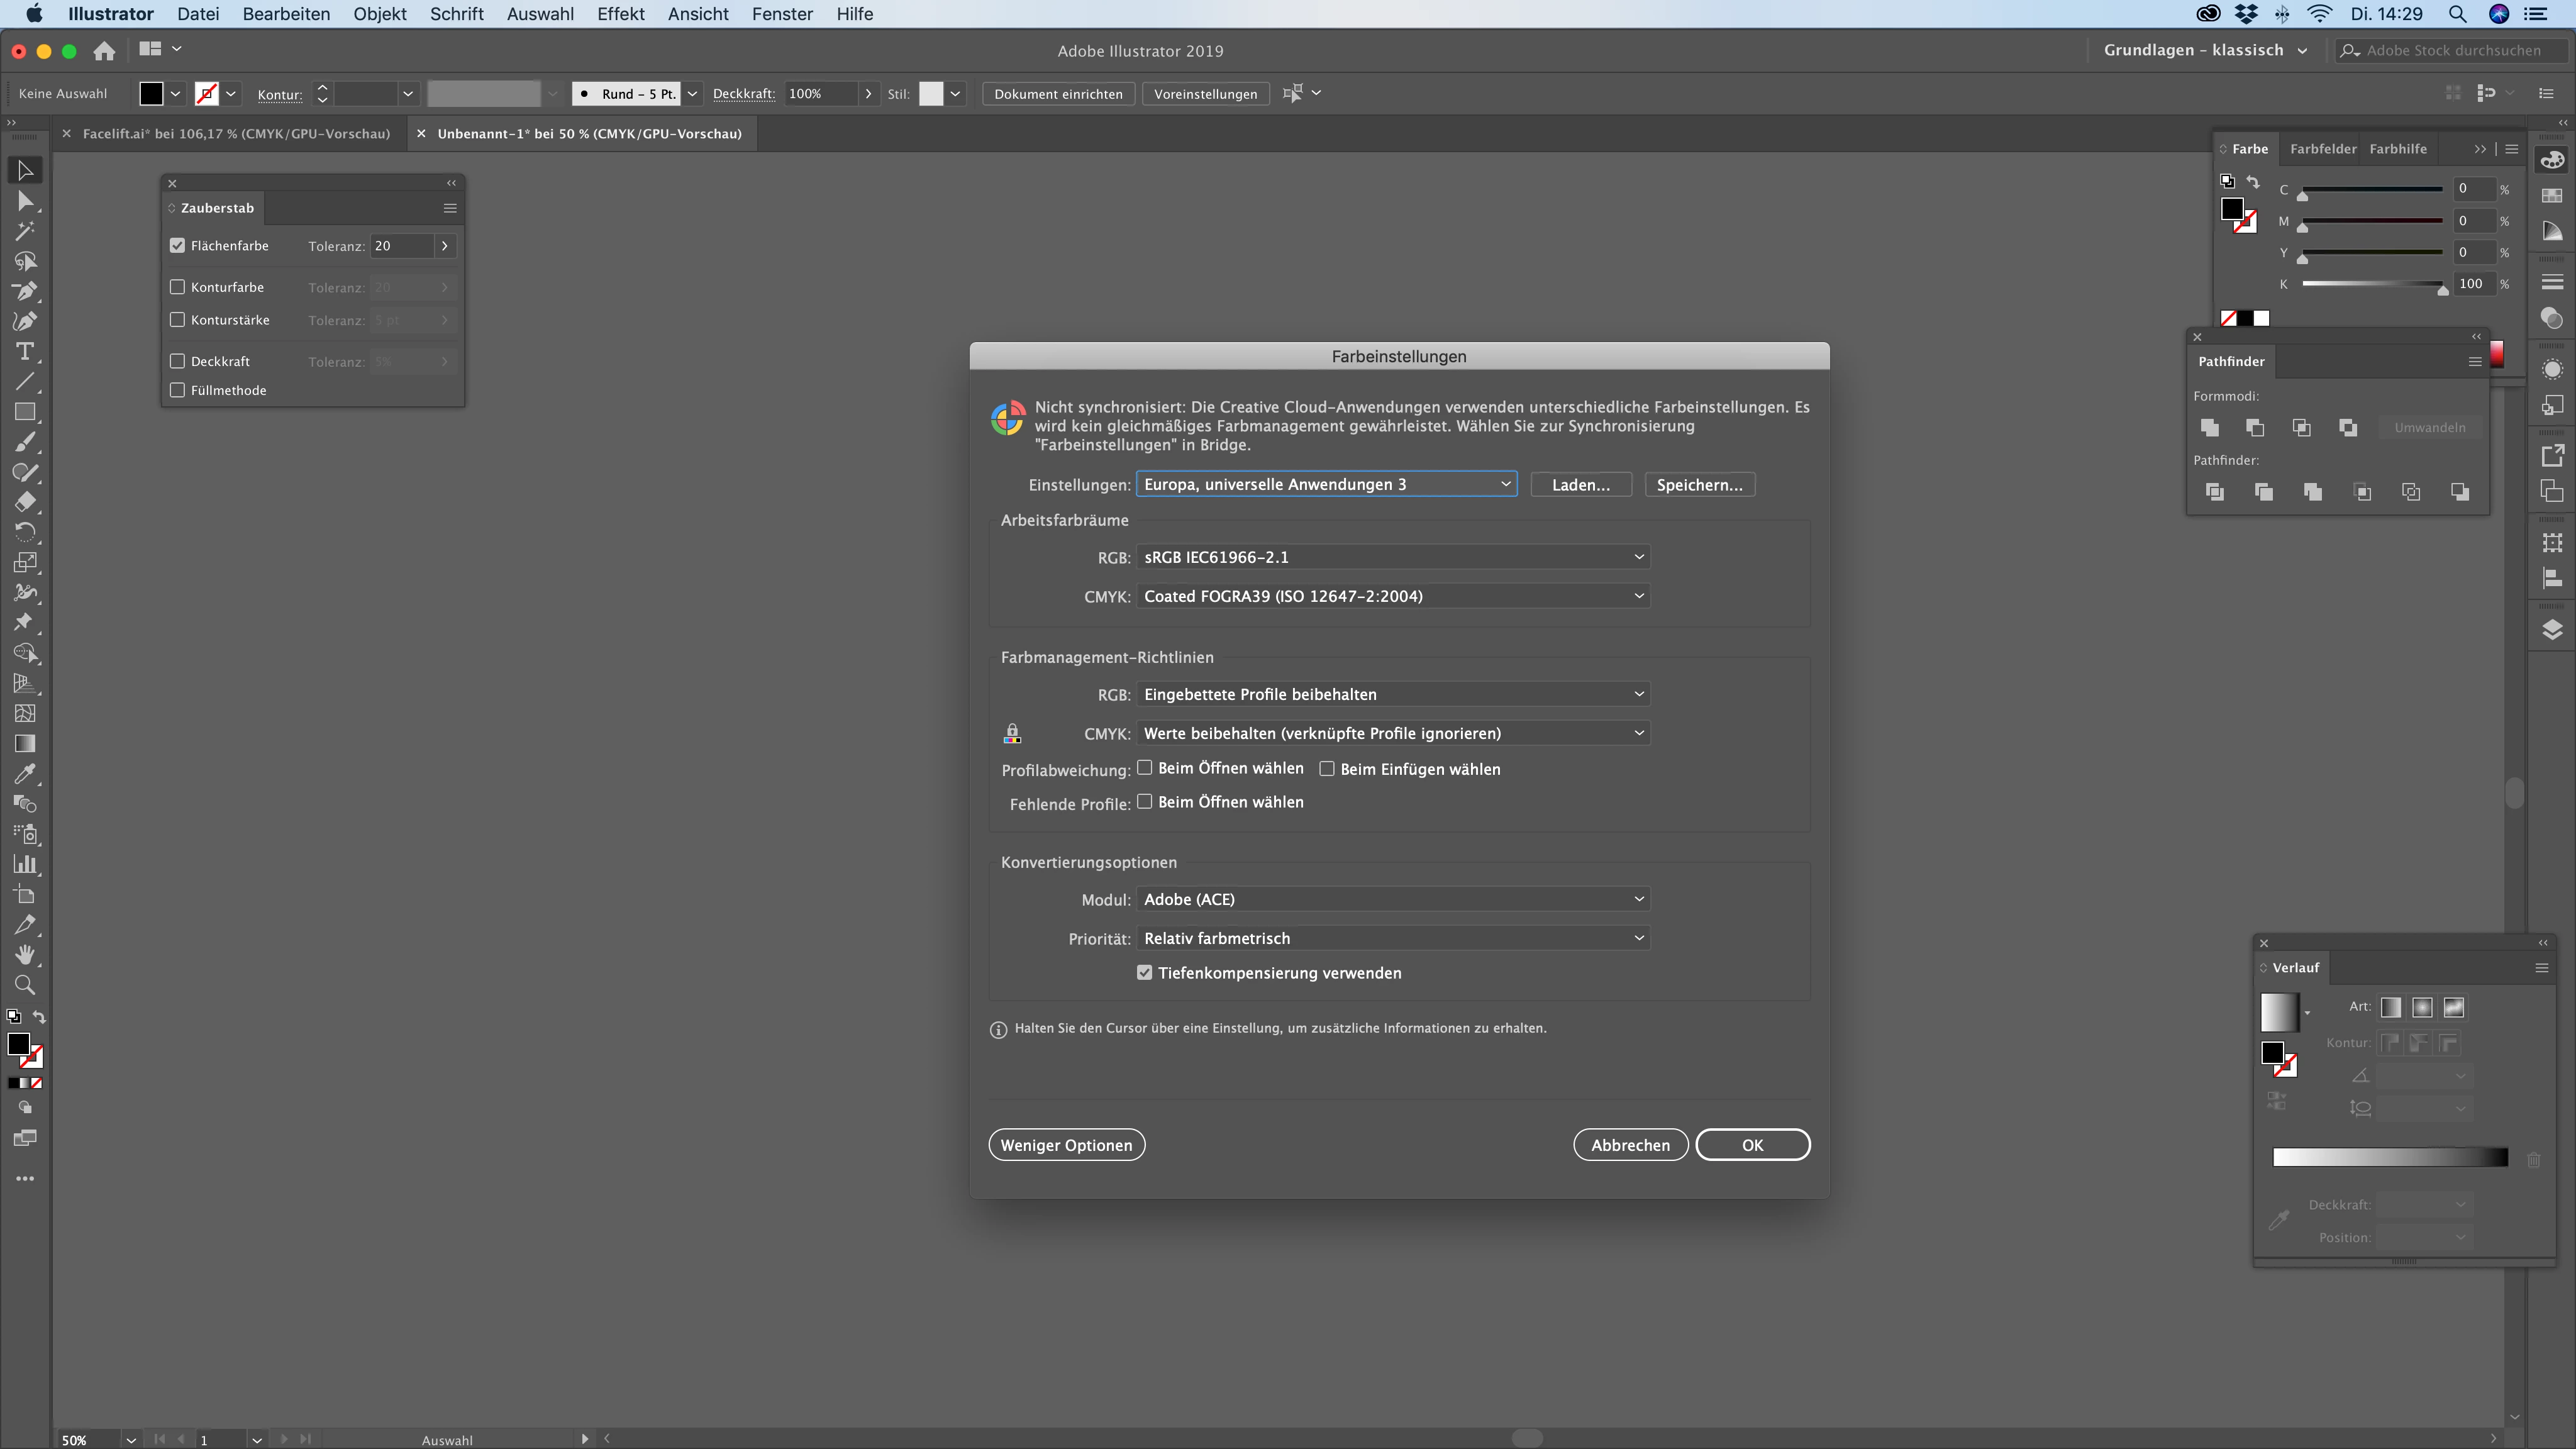2576x1449 pixels.
Task: Click the K slider in Farbe panel
Action: tap(2372, 285)
